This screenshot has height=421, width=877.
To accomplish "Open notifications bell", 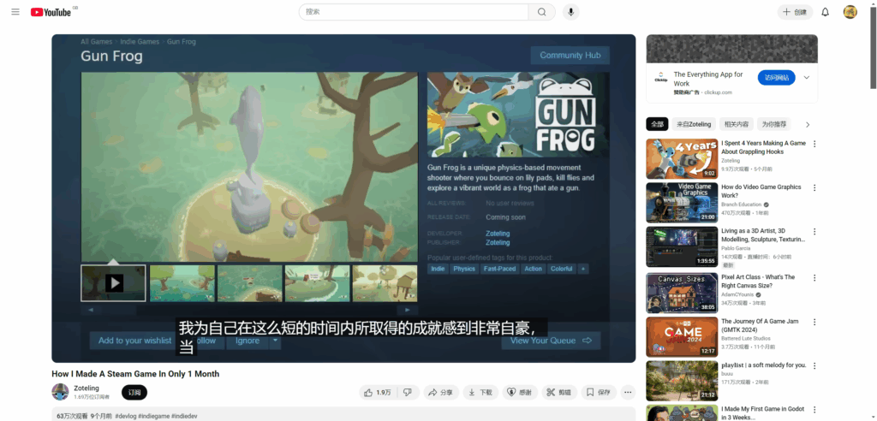I will coord(825,12).
